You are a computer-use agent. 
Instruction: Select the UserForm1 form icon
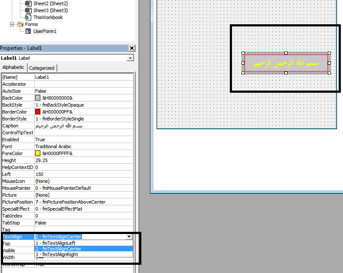tap(28, 31)
